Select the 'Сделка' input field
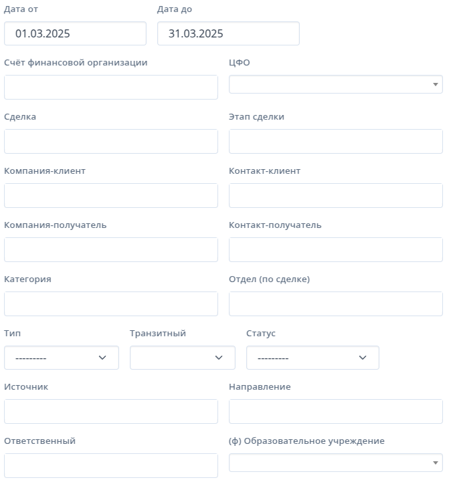 coord(111,142)
